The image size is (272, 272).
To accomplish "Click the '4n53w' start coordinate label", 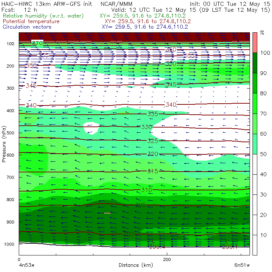I will (x=26, y=265).
